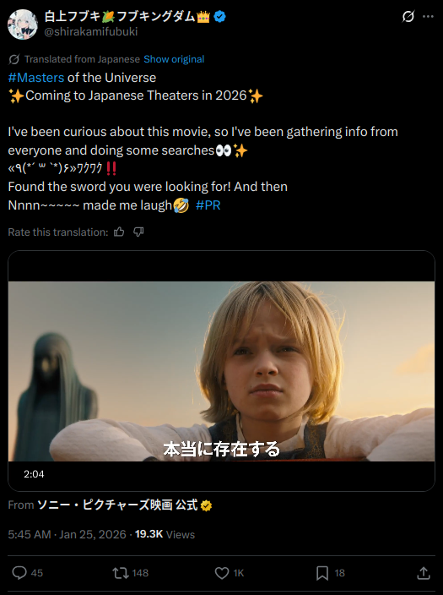443x595 pixels.
Task: Open the #PR hashtag
Action: click(x=208, y=205)
